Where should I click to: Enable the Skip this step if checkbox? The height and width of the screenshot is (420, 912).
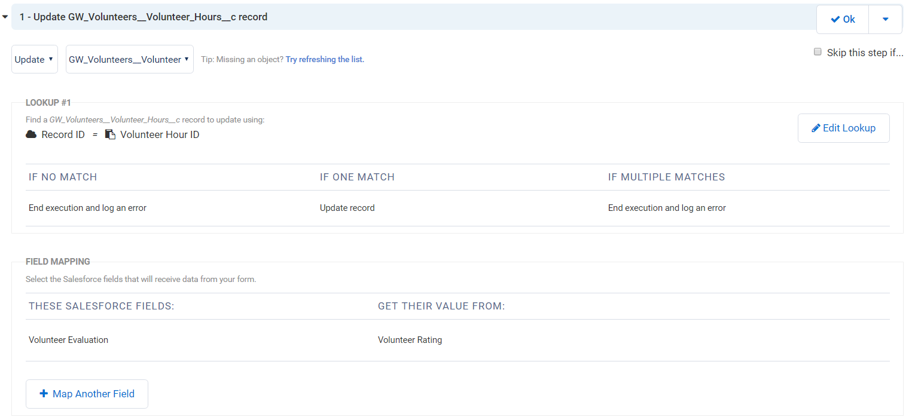[x=818, y=52]
